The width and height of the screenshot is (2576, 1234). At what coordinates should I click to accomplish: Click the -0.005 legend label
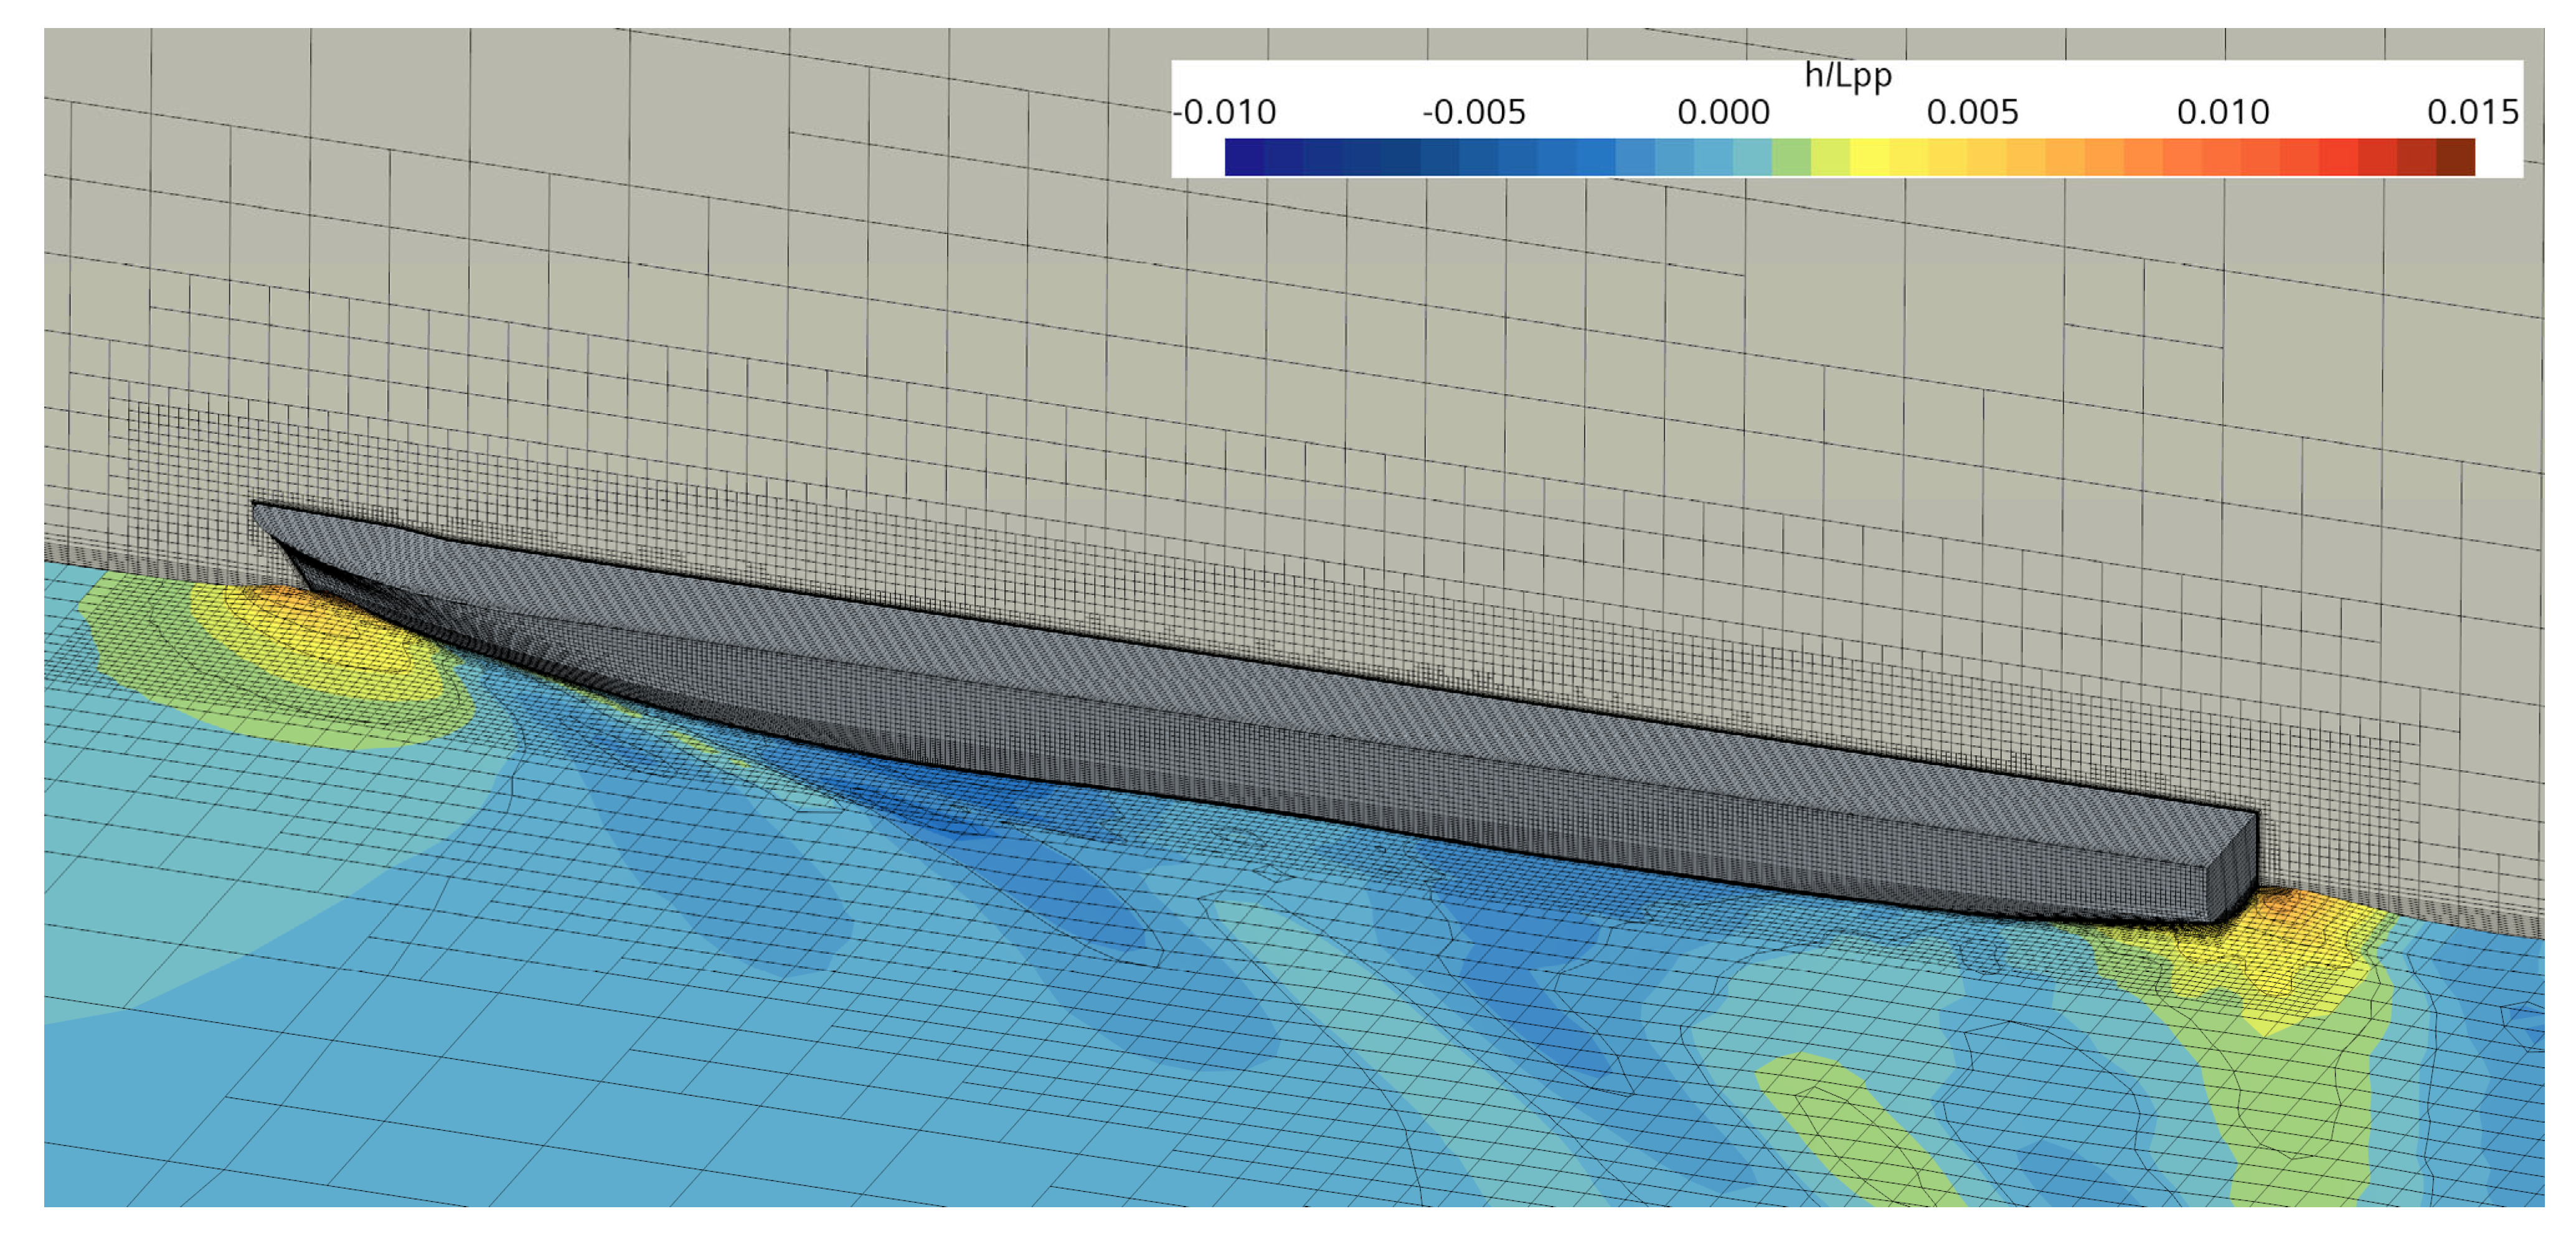(1474, 112)
